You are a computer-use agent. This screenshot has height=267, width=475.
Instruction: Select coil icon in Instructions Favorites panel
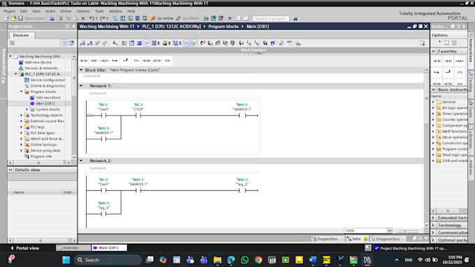[x=460, y=62]
